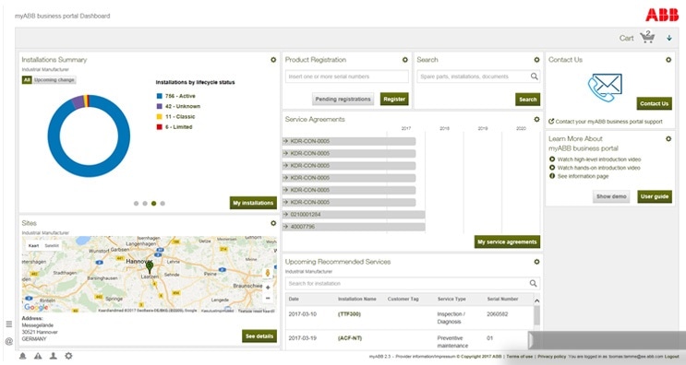Screen dimensions: 686x365
Task: Open Sites widget settings gear
Action: click(x=273, y=223)
